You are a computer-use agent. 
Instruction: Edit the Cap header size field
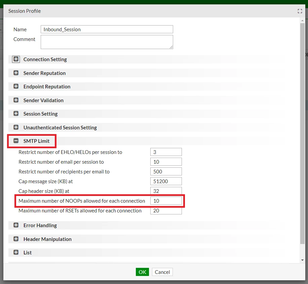click(166, 191)
